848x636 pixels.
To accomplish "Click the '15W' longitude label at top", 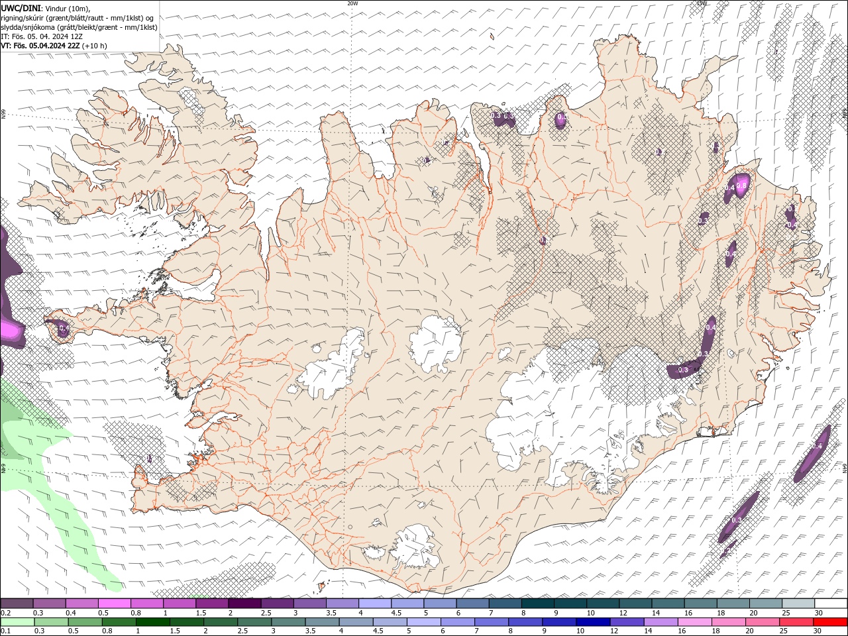I will click(x=702, y=3).
